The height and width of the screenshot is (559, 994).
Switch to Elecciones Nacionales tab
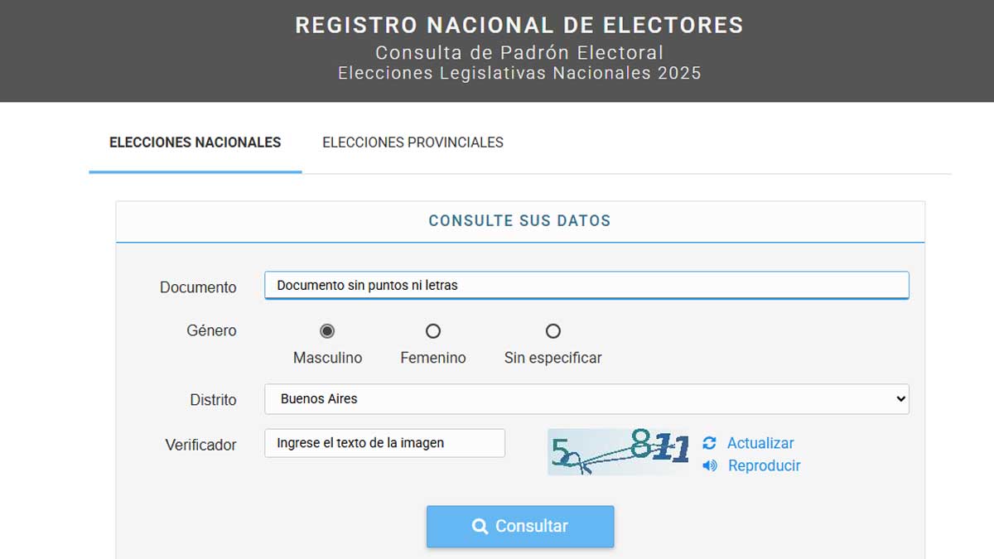point(195,142)
